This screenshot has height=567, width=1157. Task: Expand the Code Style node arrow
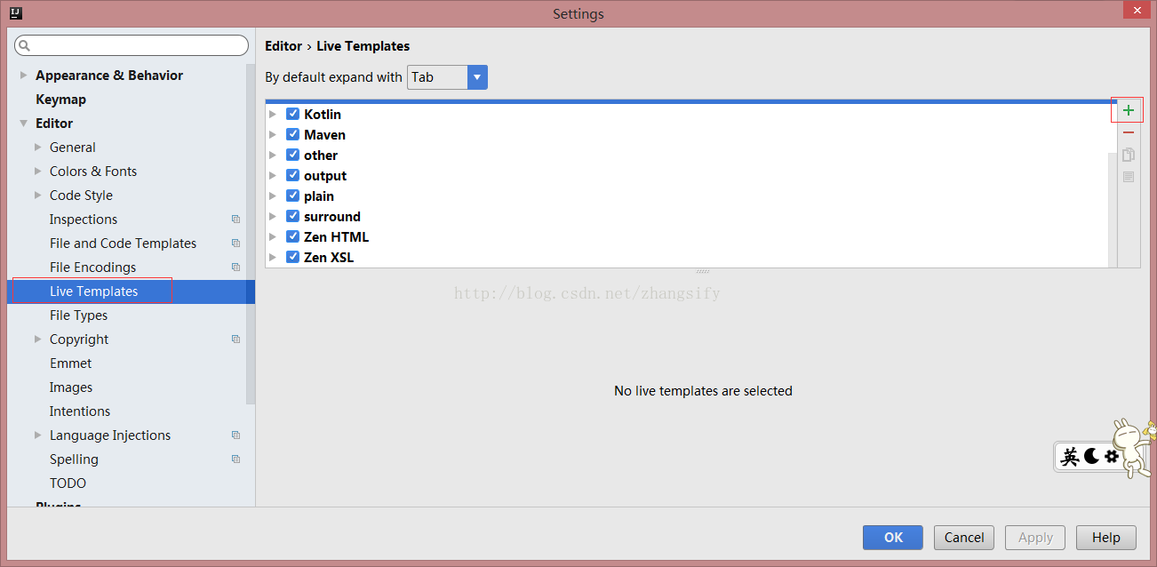click(x=38, y=196)
